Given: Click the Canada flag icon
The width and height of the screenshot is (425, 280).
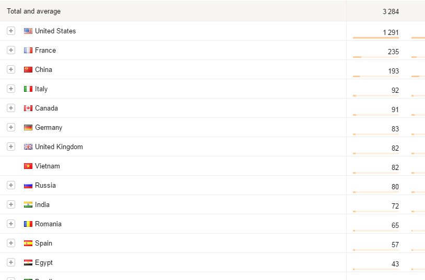Looking at the screenshot, I should click(28, 108).
